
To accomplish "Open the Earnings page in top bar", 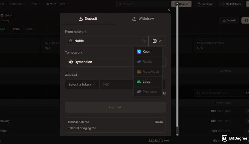I will click(205, 4).
